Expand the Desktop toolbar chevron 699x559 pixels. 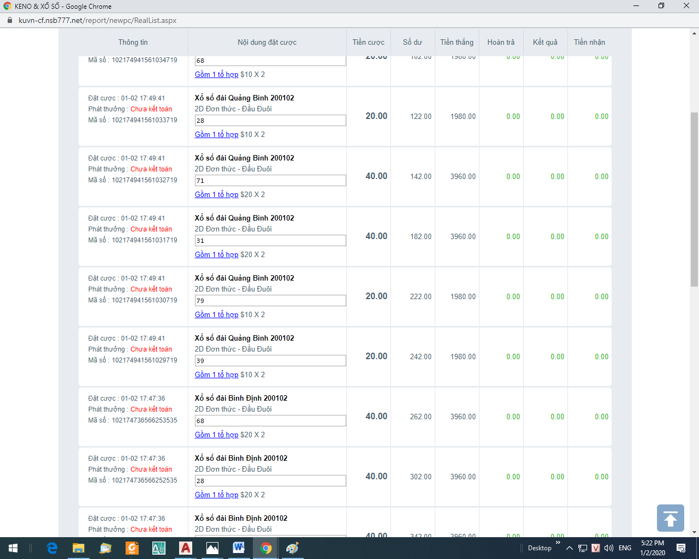[x=558, y=543]
